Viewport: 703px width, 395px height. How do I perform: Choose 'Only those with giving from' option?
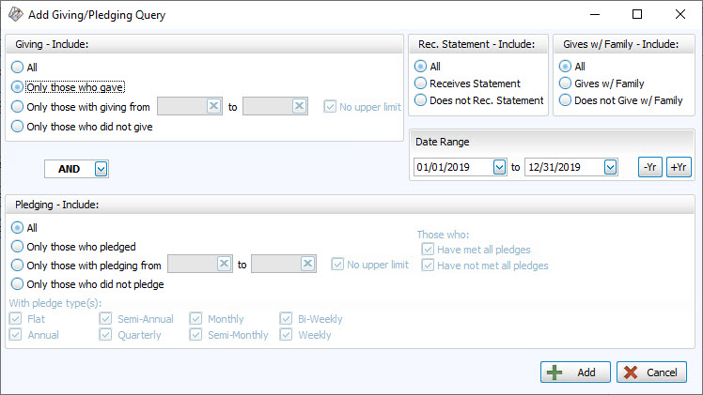click(17, 107)
